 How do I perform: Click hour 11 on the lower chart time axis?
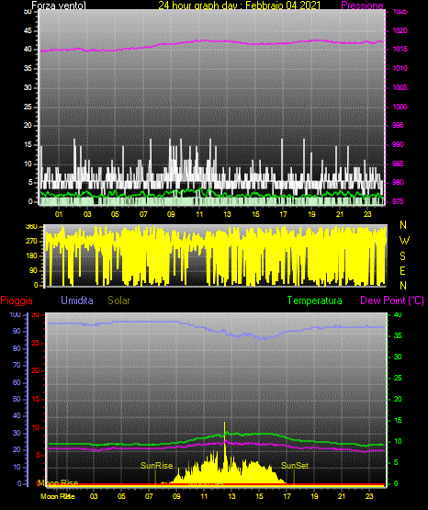pyautogui.click(x=204, y=496)
